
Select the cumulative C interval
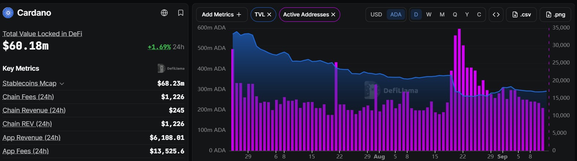(479, 15)
